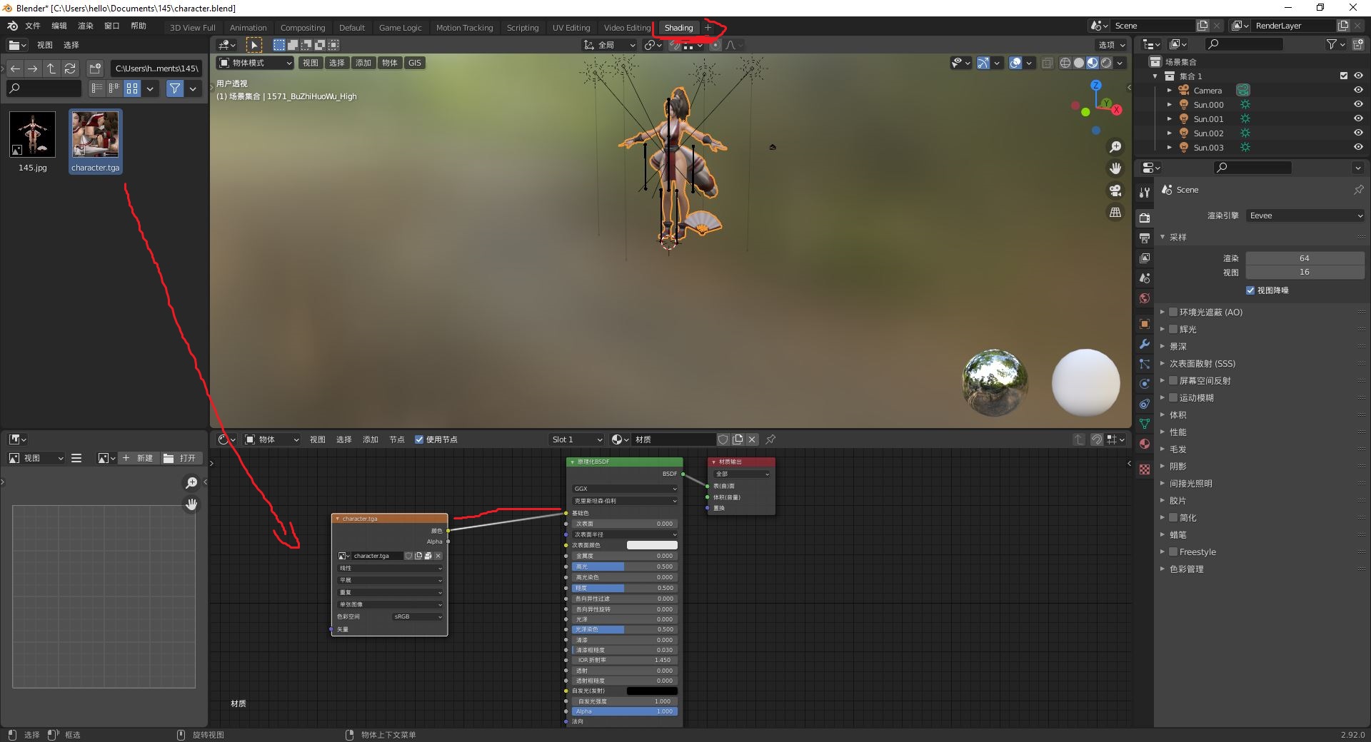Click the pan hand icon in 3D viewport

[x=1115, y=168]
